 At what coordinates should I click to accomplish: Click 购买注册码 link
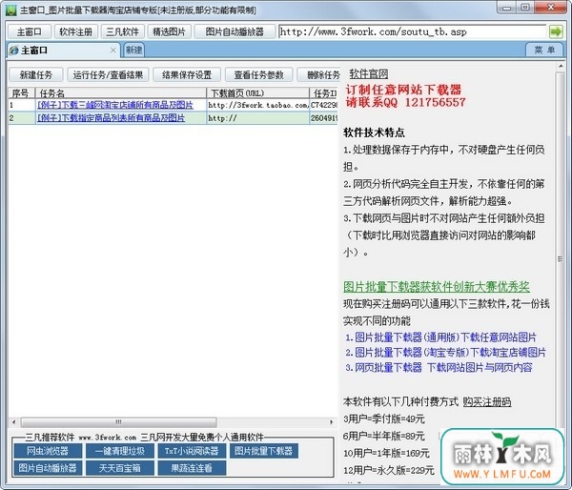[487, 402]
